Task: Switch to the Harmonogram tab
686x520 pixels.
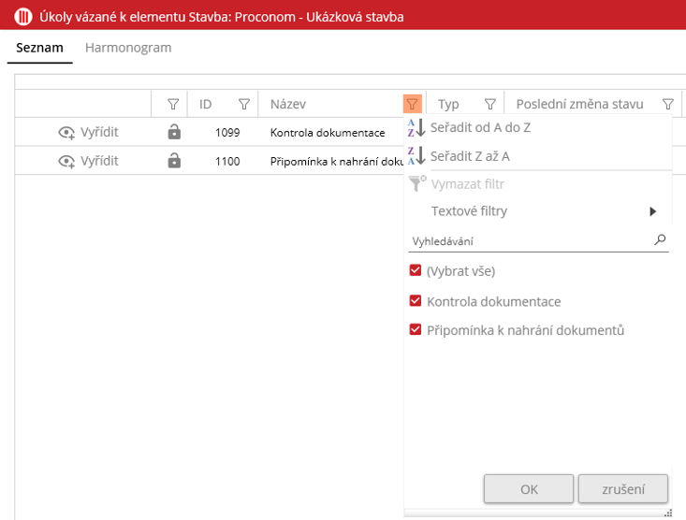Action: pyautogui.click(x=128, y=48)
